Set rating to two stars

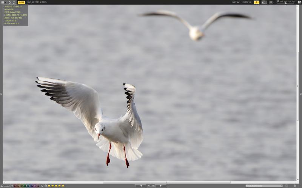point(52,186)
